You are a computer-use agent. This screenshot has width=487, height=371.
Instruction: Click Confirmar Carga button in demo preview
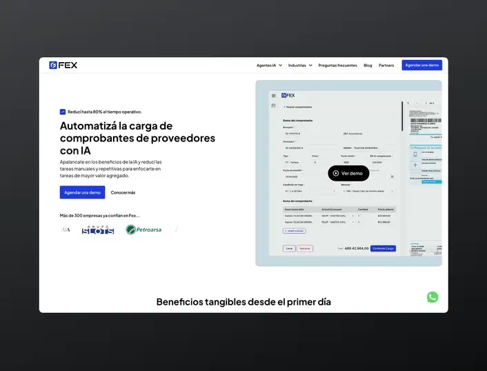(x=383, y=248)
